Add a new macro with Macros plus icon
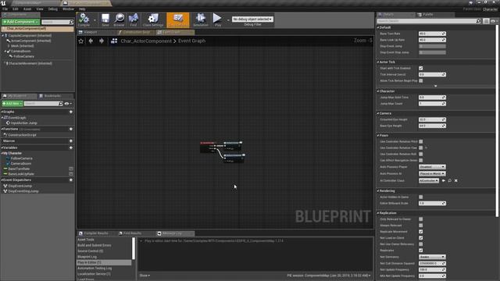500x281 pixels. tap(71, 140)
